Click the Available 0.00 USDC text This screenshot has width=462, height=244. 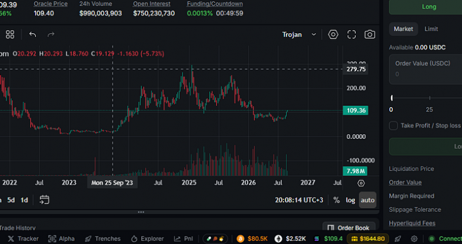tap(417, 48)
